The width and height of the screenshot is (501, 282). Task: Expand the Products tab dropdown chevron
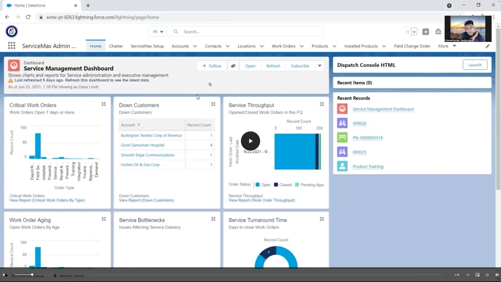point(334,46)
